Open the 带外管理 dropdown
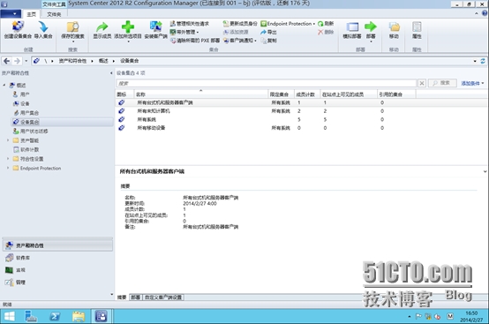 pos(184,32)
